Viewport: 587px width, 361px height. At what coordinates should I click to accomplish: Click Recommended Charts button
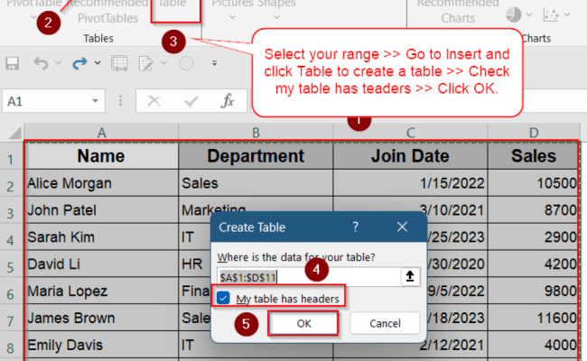coord(458,11)
